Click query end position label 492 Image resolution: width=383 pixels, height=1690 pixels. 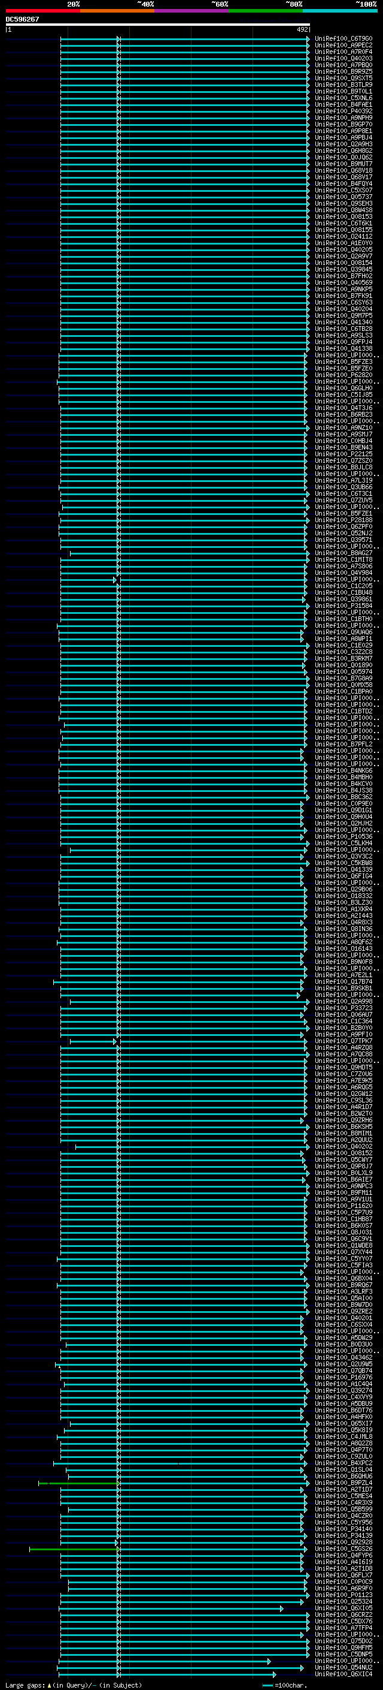coord(302,29)
